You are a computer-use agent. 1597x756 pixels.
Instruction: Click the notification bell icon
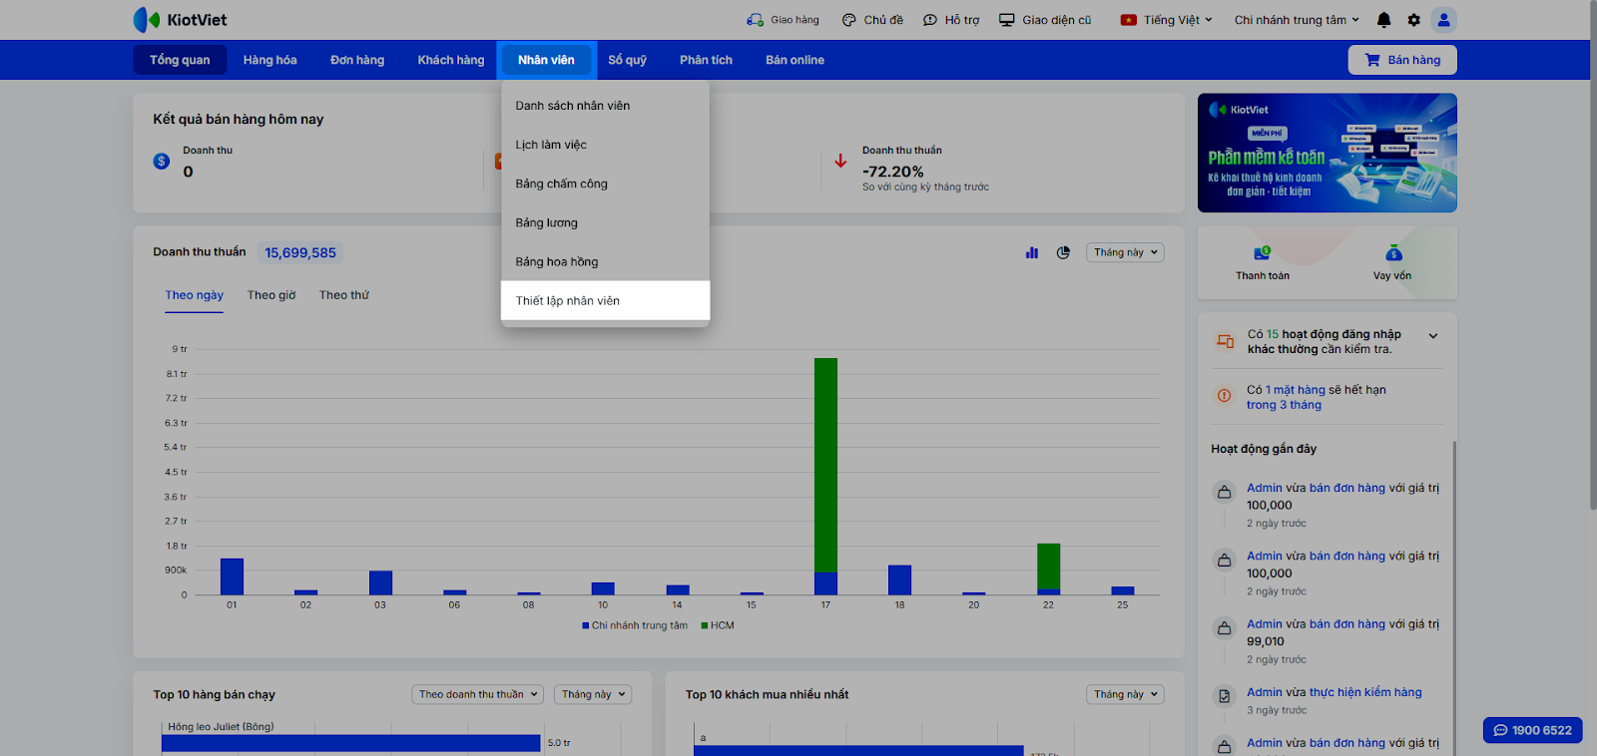click(1383, 20)
